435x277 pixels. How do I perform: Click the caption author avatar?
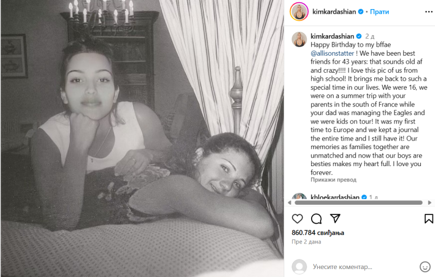pos(299,39)
